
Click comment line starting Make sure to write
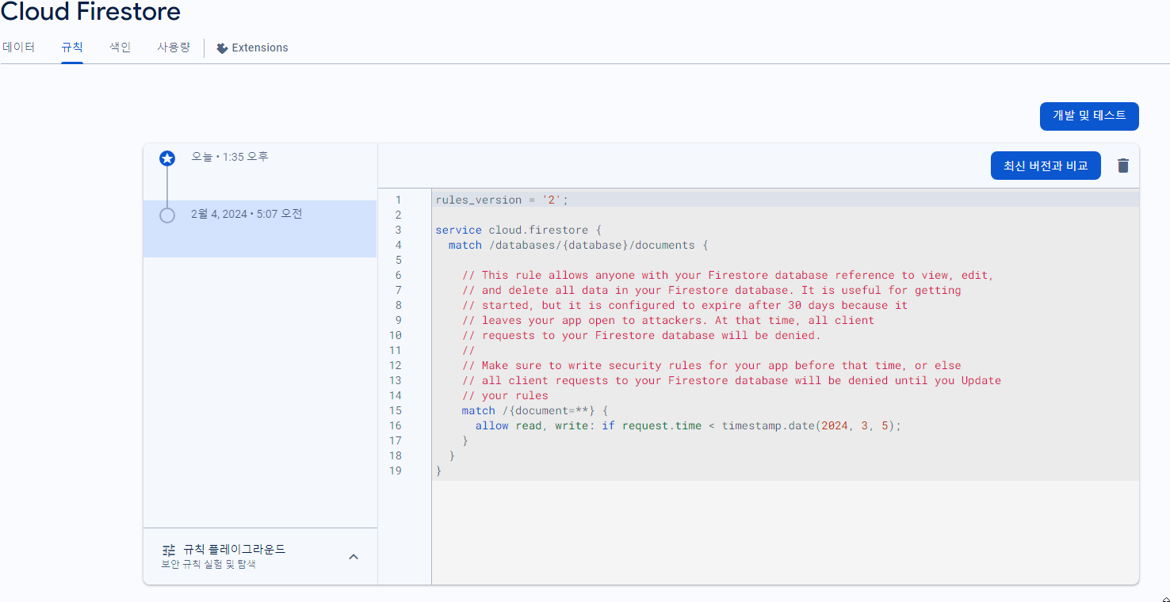tap(711, 365)
